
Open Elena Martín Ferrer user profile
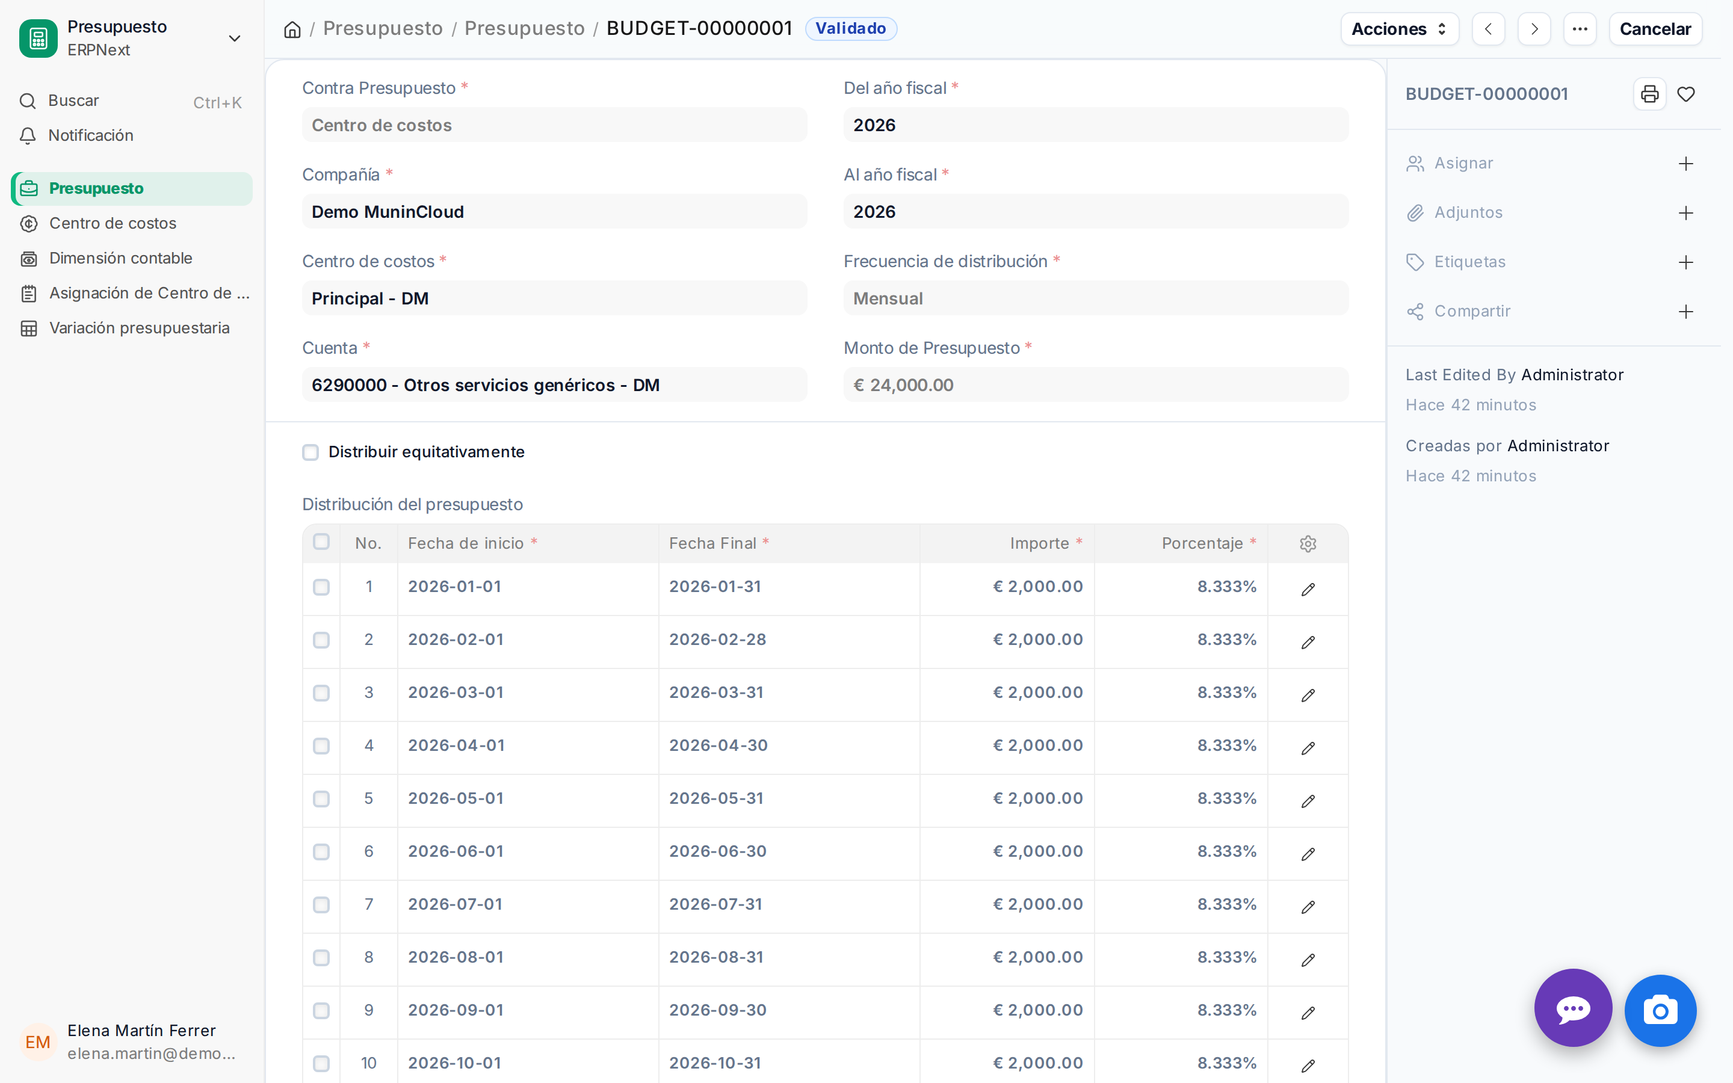[x=132, y=1041]
